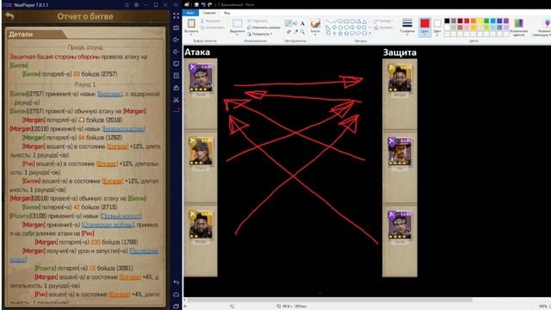
Task: Pick the green color swatch in Paint
Action: (x=486, y=21)
